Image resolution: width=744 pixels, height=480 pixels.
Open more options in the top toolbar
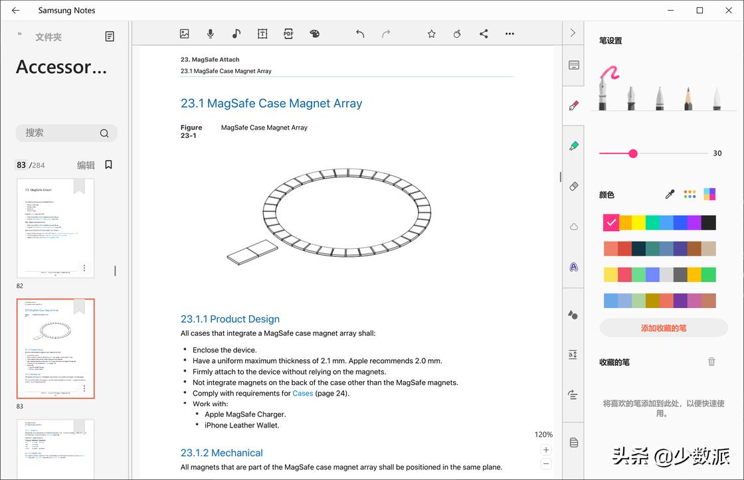coord(510,34)
